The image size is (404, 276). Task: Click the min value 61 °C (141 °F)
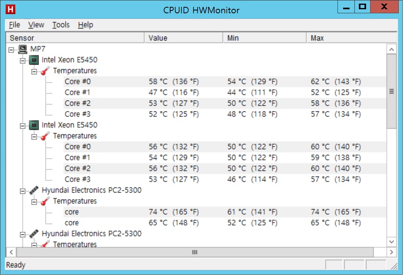pyautogui.click(x=252, y=212)
